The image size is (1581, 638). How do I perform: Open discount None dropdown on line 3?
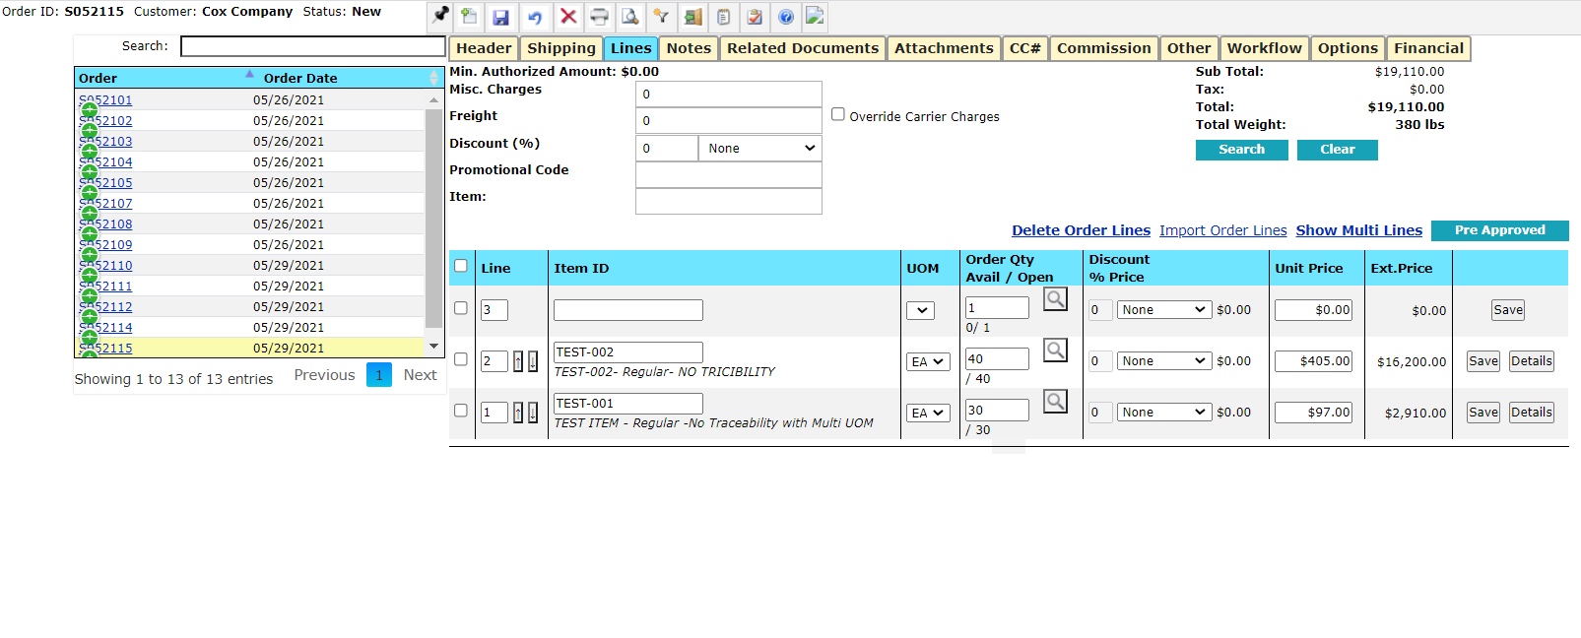click(1163, 309)
